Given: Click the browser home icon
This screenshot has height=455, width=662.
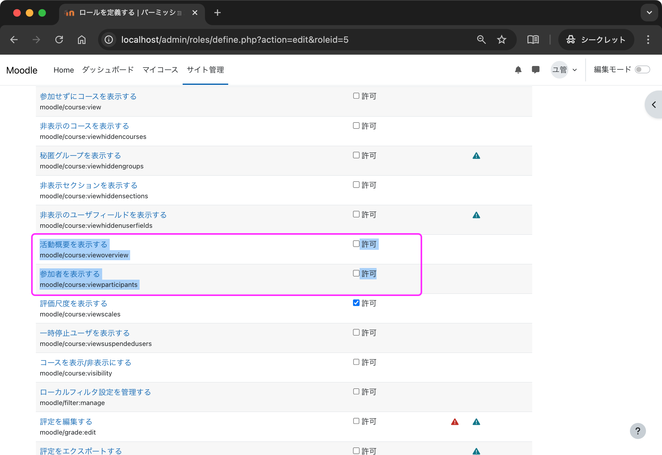Looking at the screenshot, I should (82, 40).
